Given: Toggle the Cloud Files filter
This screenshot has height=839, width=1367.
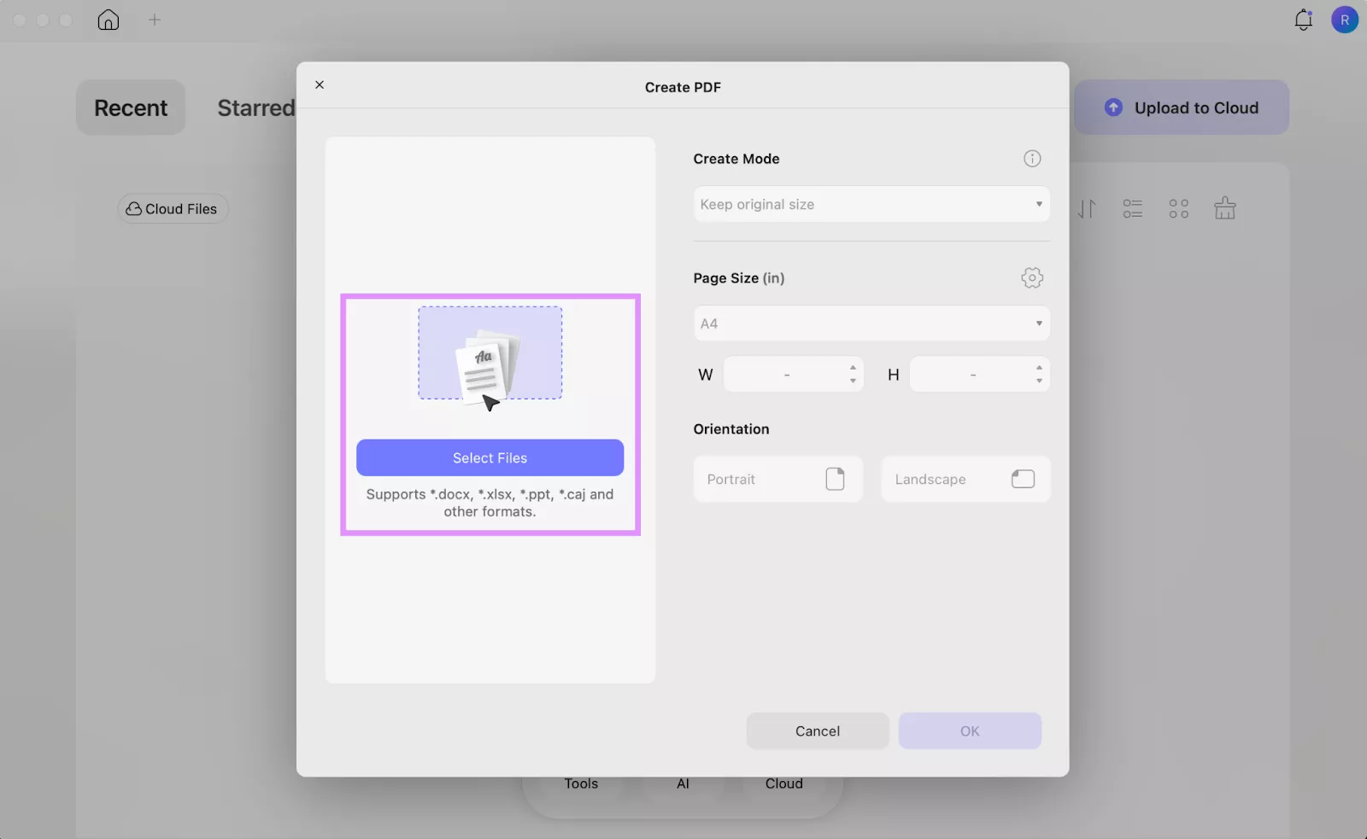Looking at the screenshot, I should [x=172, y=208].
